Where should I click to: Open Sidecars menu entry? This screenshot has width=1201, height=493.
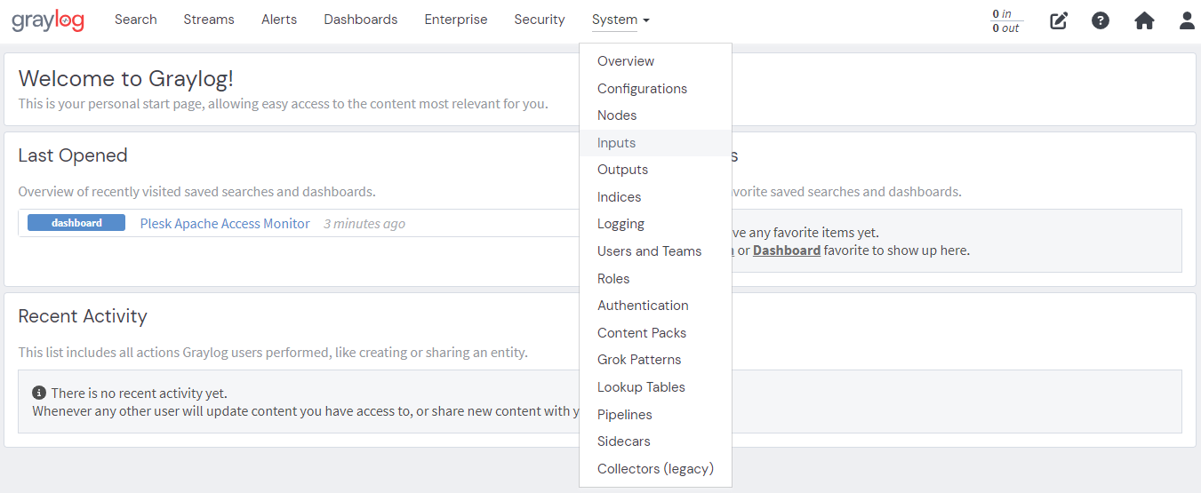click(x=655, y=441)
